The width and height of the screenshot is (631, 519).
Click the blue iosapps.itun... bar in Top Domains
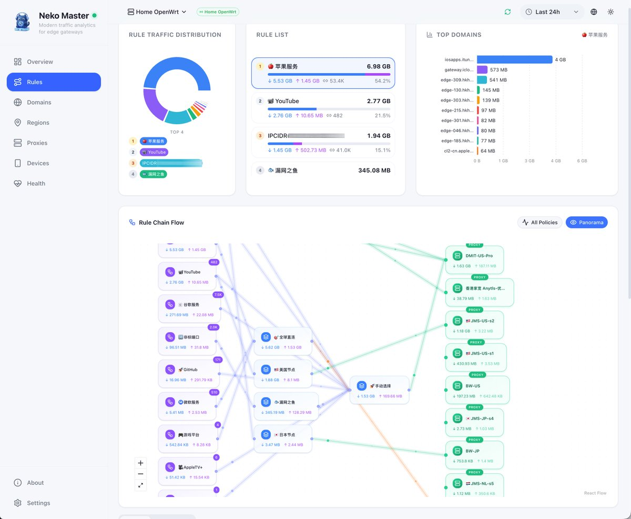click(x=515, y=59)
